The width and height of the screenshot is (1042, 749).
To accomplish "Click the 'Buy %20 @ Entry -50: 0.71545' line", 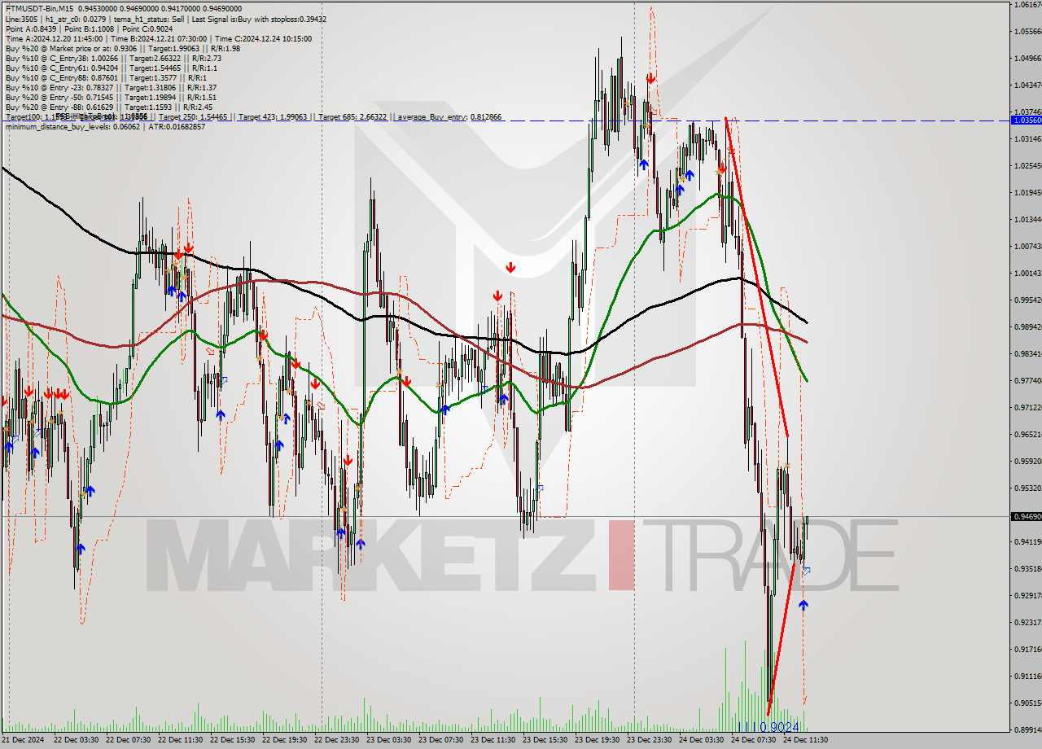I will [111, 97].
